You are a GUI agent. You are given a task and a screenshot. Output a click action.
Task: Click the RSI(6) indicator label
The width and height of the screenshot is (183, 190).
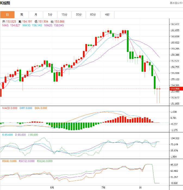(9, 161)
